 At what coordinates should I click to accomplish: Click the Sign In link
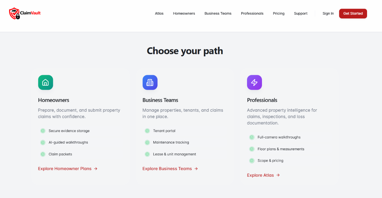(x=328, y=13)
